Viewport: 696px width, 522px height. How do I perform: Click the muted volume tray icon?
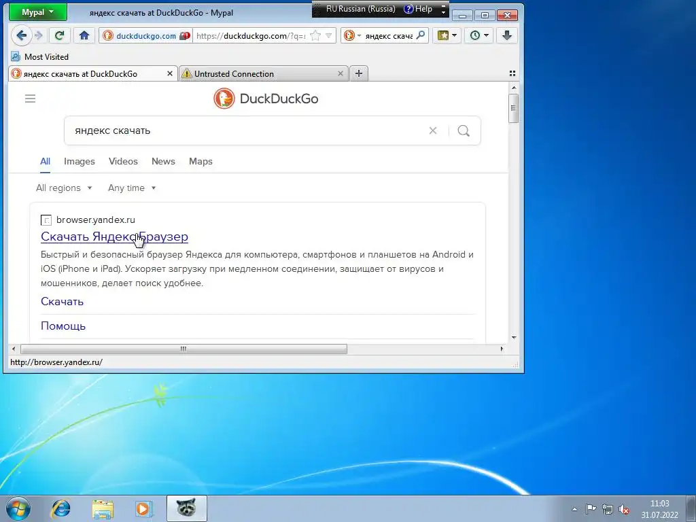[x=624, y=509]
